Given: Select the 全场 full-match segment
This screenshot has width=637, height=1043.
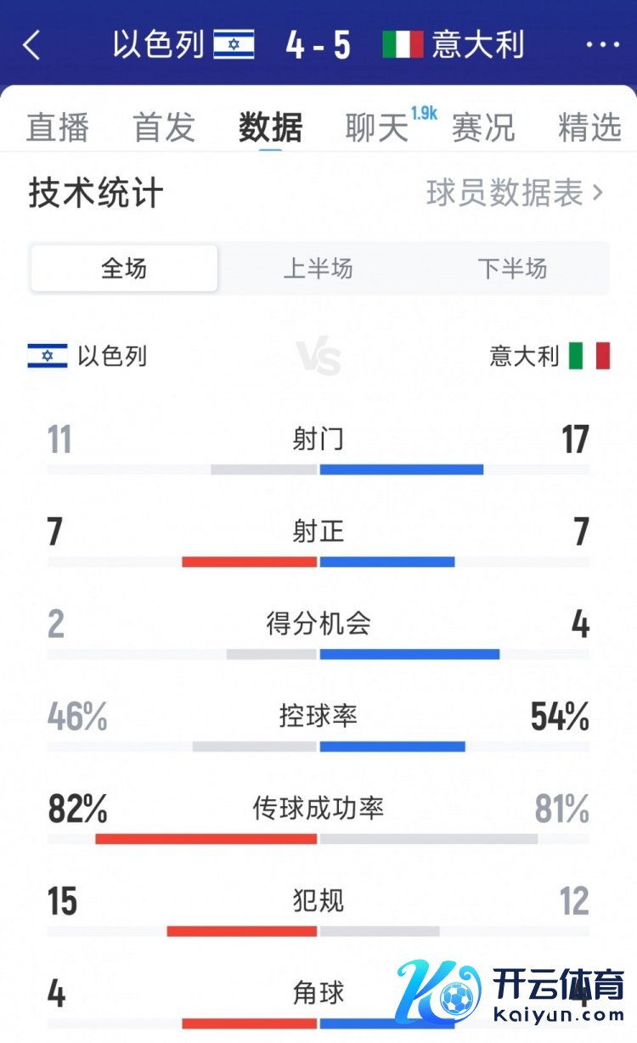Looking at the screenshot, I should 124,269.
